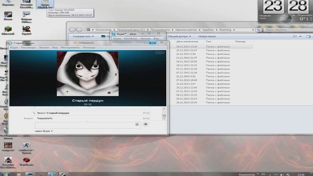The height and width of the screenshot is (176, 313).
Task: Click the change view icon in Explorer
Action: click(295, 36)
